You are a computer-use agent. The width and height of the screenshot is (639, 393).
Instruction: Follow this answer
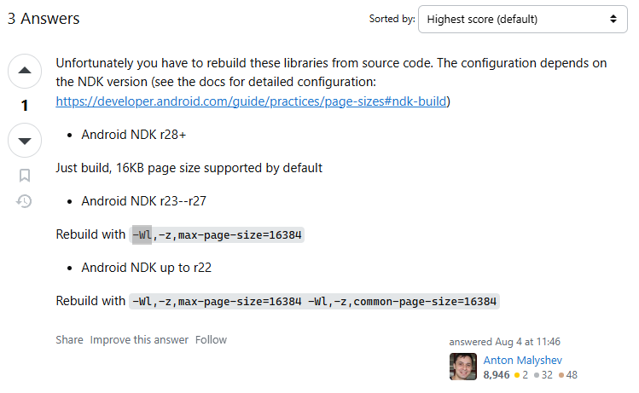pyautogui.click(x=211, y=339)
